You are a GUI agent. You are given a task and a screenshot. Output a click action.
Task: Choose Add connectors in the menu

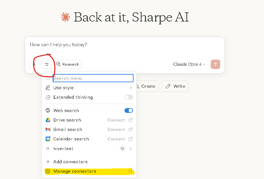click(70, 162)
